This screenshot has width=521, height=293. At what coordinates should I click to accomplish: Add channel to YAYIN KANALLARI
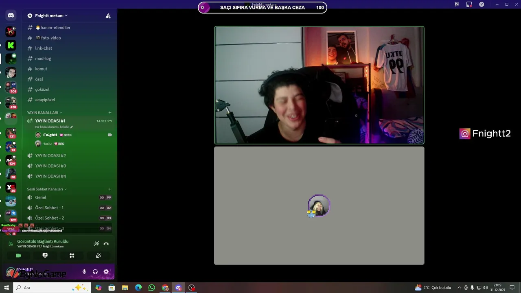coord(110,113)
